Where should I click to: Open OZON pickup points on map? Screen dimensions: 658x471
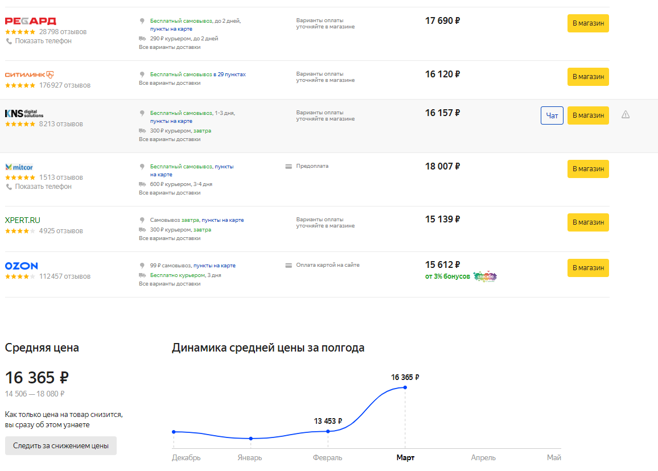tap(215, 266)
